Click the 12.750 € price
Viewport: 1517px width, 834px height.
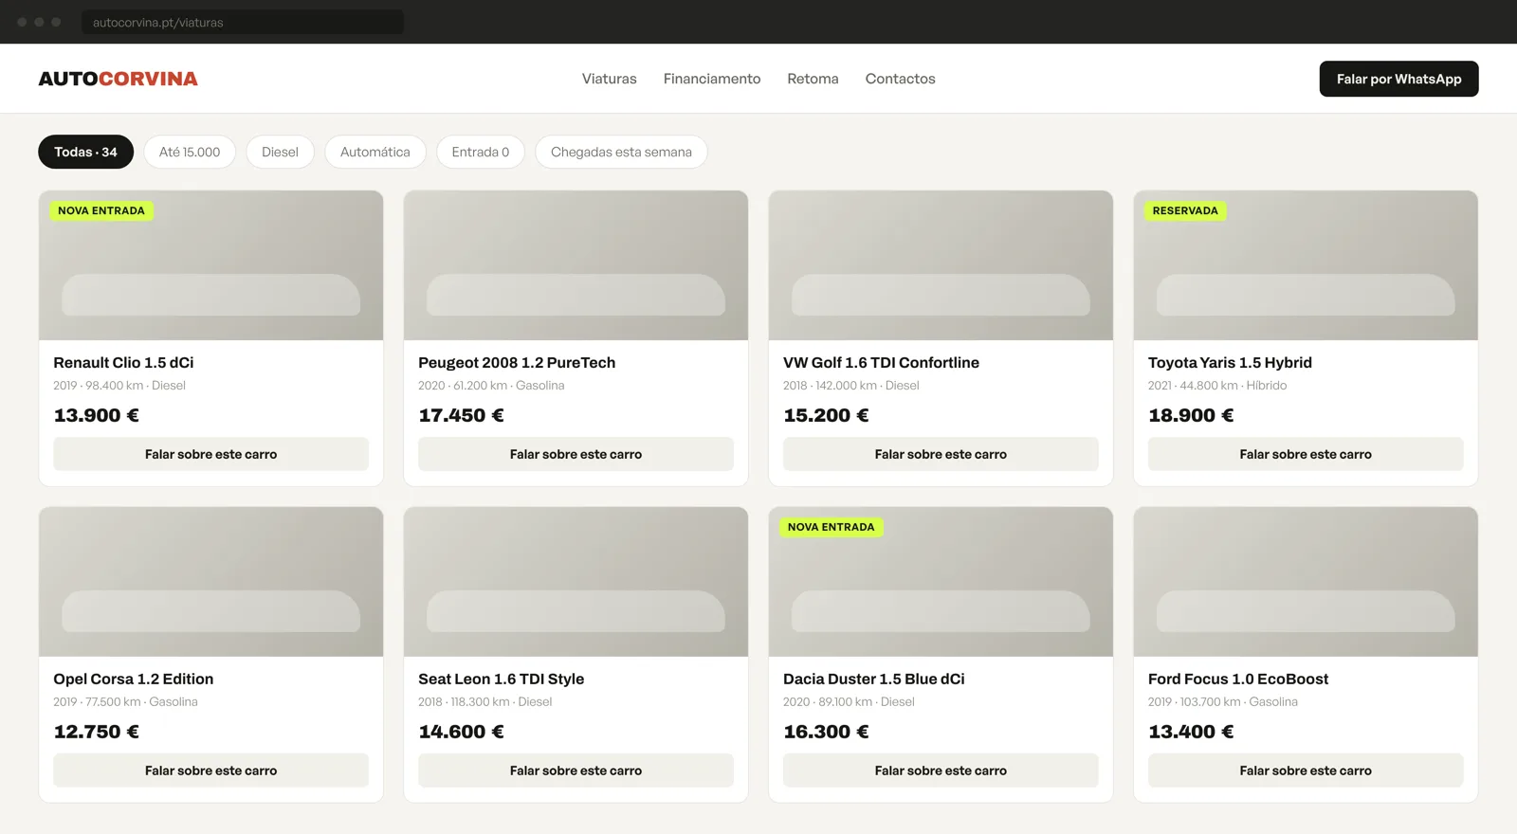click(x=97, y=732)
